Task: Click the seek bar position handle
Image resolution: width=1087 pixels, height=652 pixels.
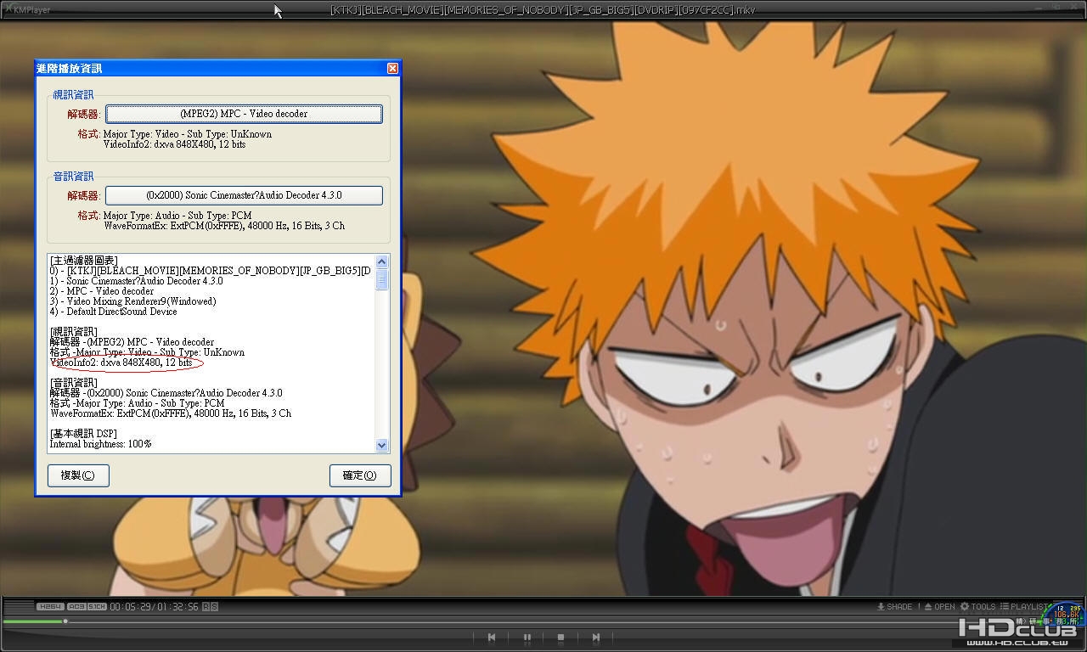Action: [x=65, y=621]
